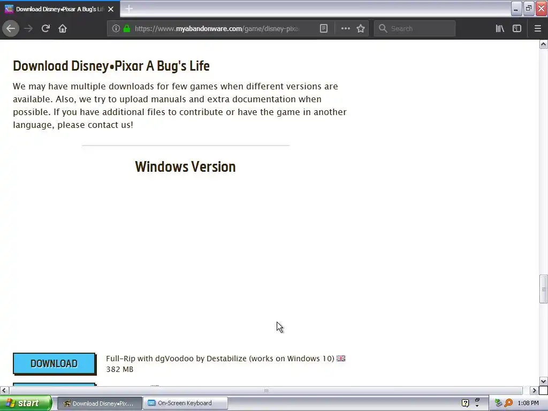The height and width of the screenshot is (411, 548).
Task: Show the sidebars panel
Action: coord(517,28)
